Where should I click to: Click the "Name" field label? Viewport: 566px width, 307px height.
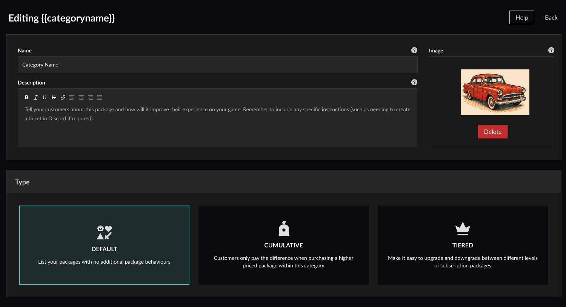click(x=25, y=51)
